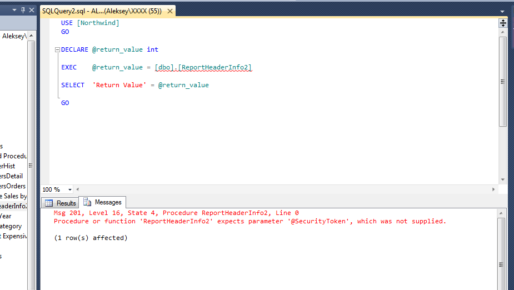Open the active document list dropdown arrow
Image resolution: width=514 pixels, height=290 pixels.
tap(502, 12)
